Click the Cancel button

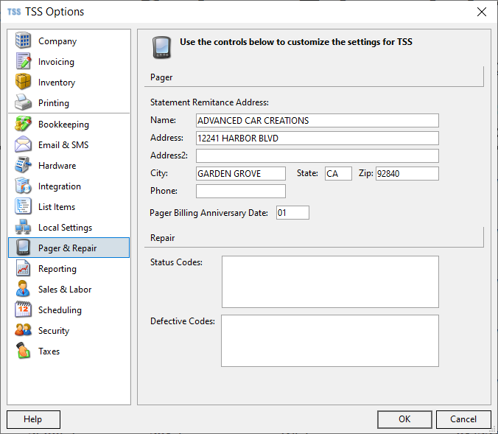463,419
